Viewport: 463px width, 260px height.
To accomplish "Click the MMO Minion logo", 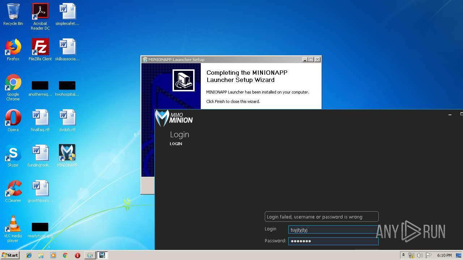I will point(174,118).
